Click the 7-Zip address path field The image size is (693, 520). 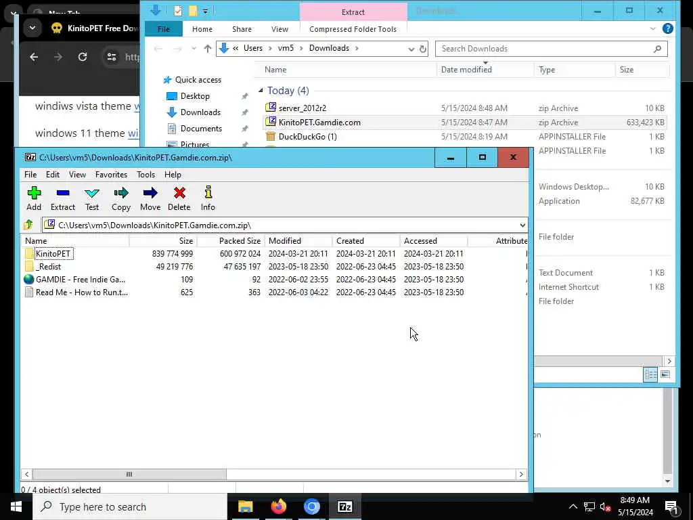(285, 225)
